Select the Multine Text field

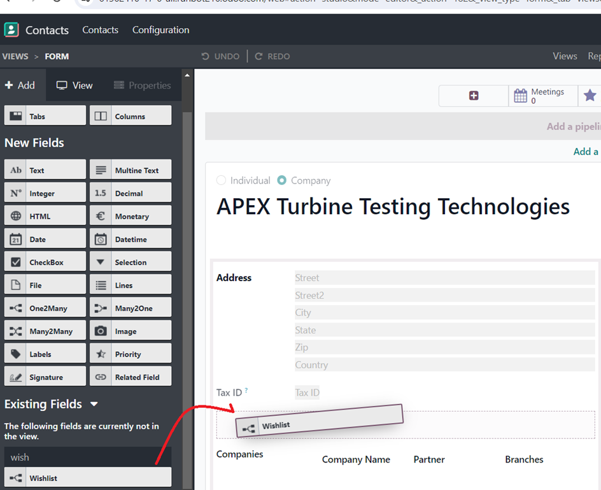point(131,170)
